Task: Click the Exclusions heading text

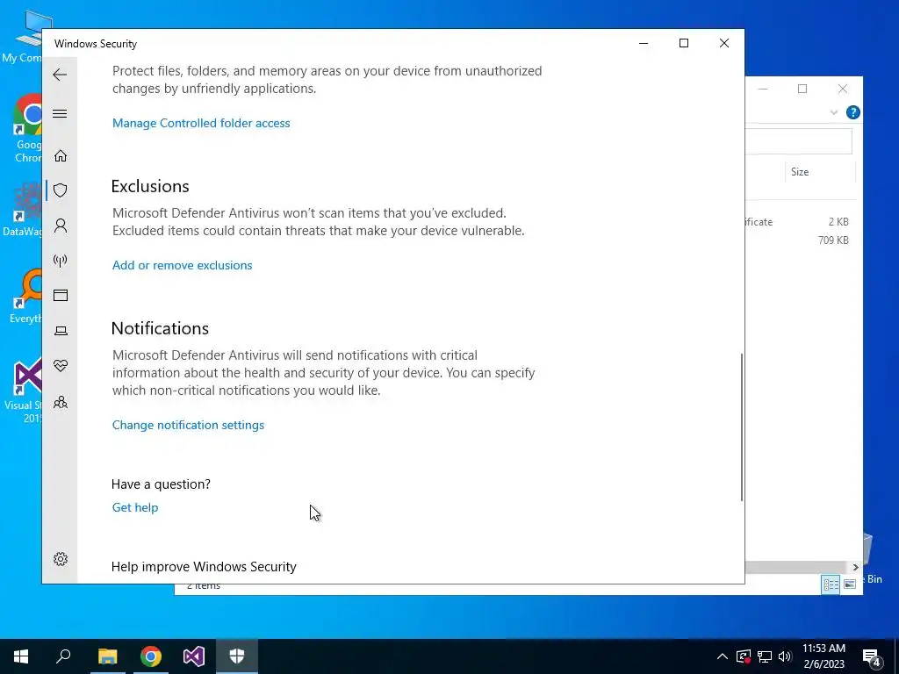Action: [x=150, y=186]
